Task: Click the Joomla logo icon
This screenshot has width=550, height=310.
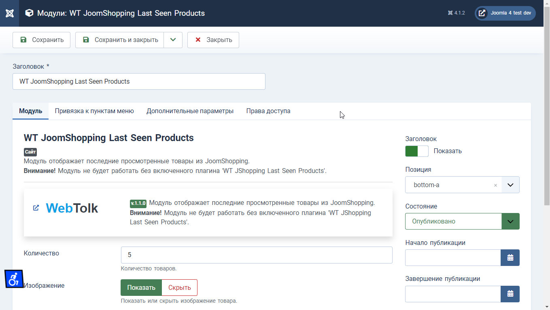Action: pos(9,13)
